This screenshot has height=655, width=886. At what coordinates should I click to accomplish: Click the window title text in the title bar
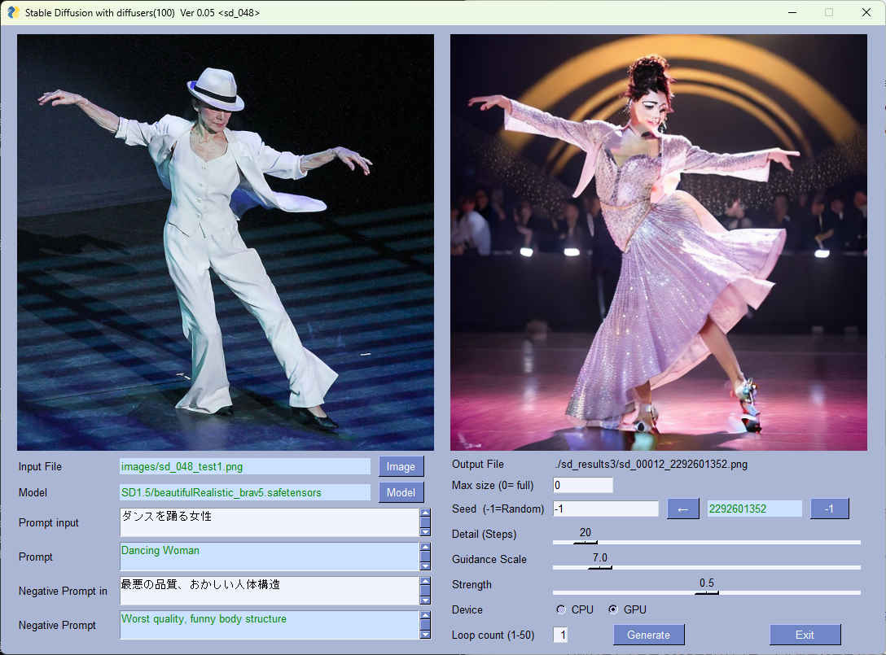coord(143,12)
